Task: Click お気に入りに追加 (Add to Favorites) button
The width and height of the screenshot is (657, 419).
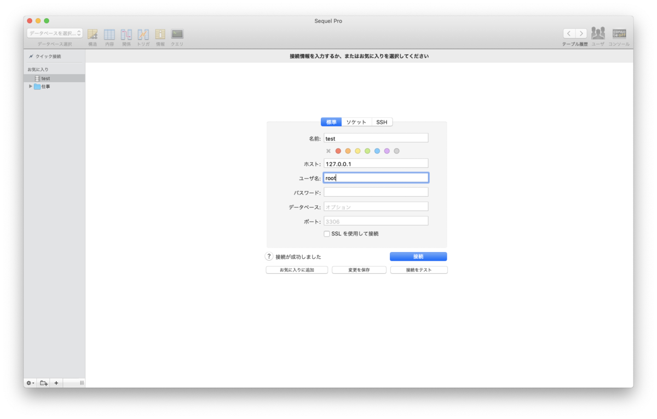Action: coord(297,270)
